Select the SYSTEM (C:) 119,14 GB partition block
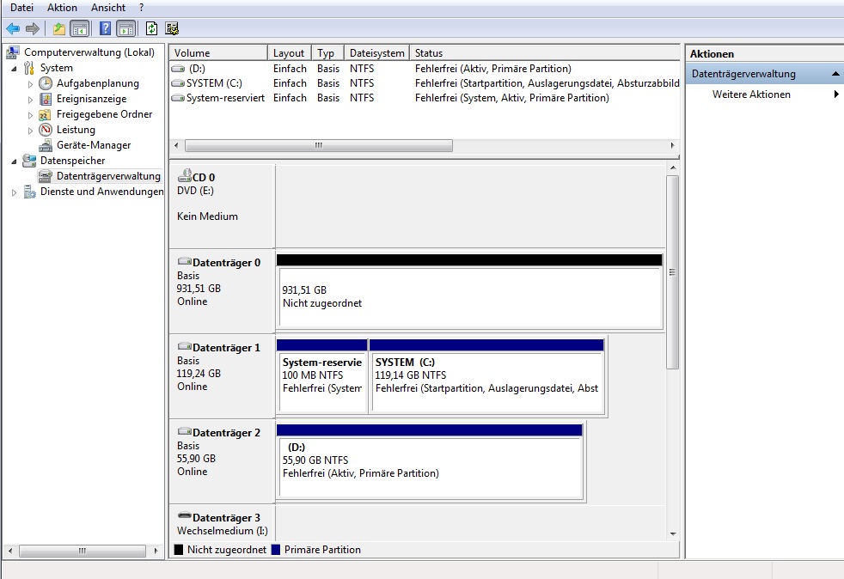 486,375
